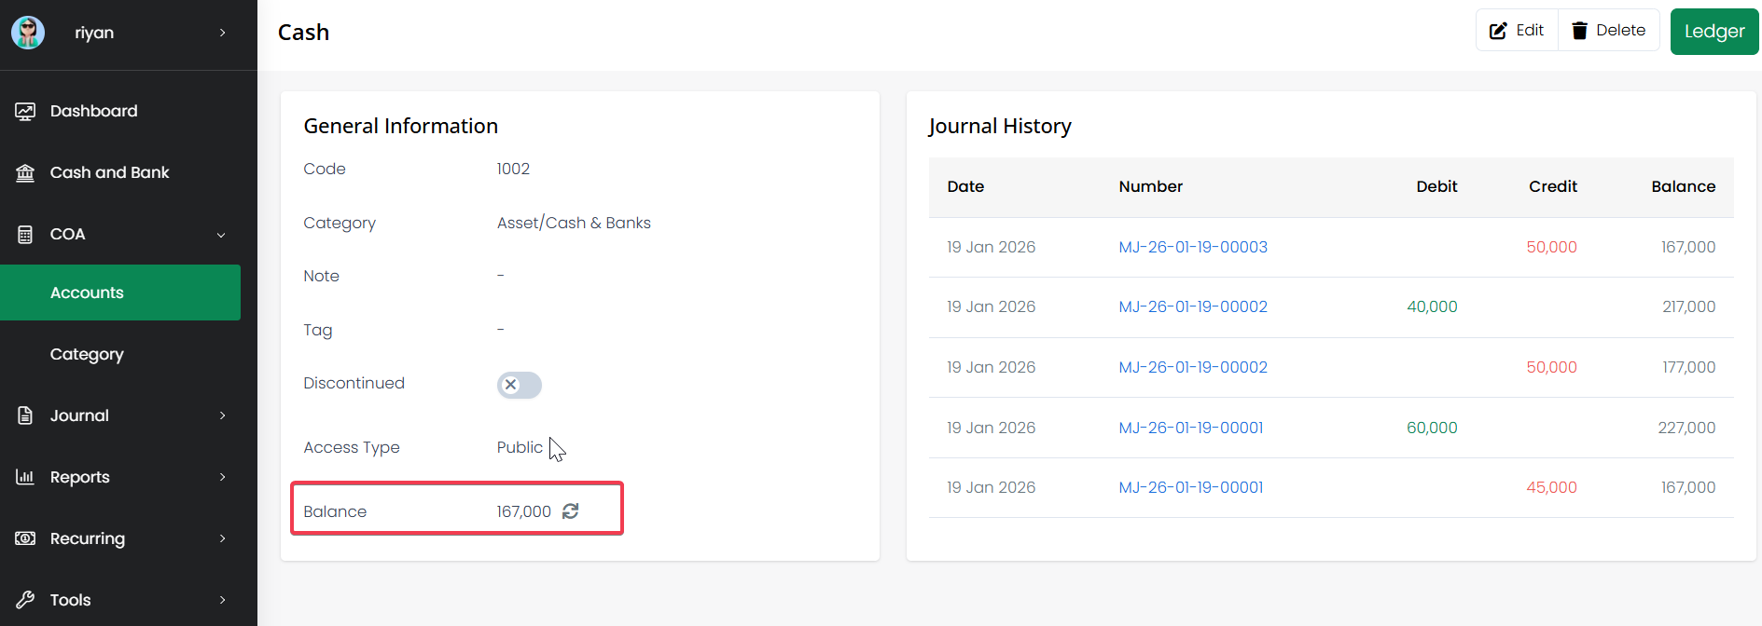The width and height of the screenshot is (1762, 626).
Task: Toggle the Discontinued switch
Action: click(519, 385)
